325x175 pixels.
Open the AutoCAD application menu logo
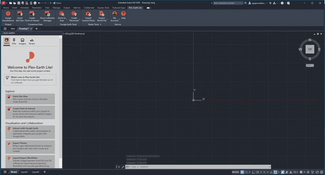[x=4, y=3]
